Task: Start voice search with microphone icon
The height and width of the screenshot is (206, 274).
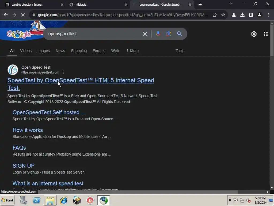Action: [158, 34]
